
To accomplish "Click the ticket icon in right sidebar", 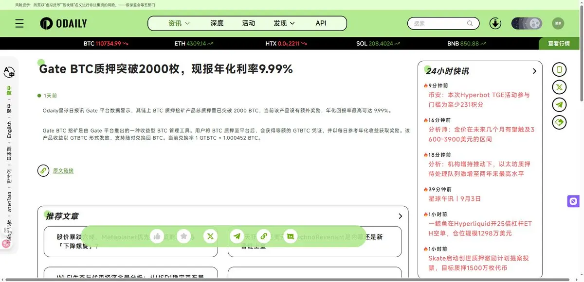I will (559, 122).
